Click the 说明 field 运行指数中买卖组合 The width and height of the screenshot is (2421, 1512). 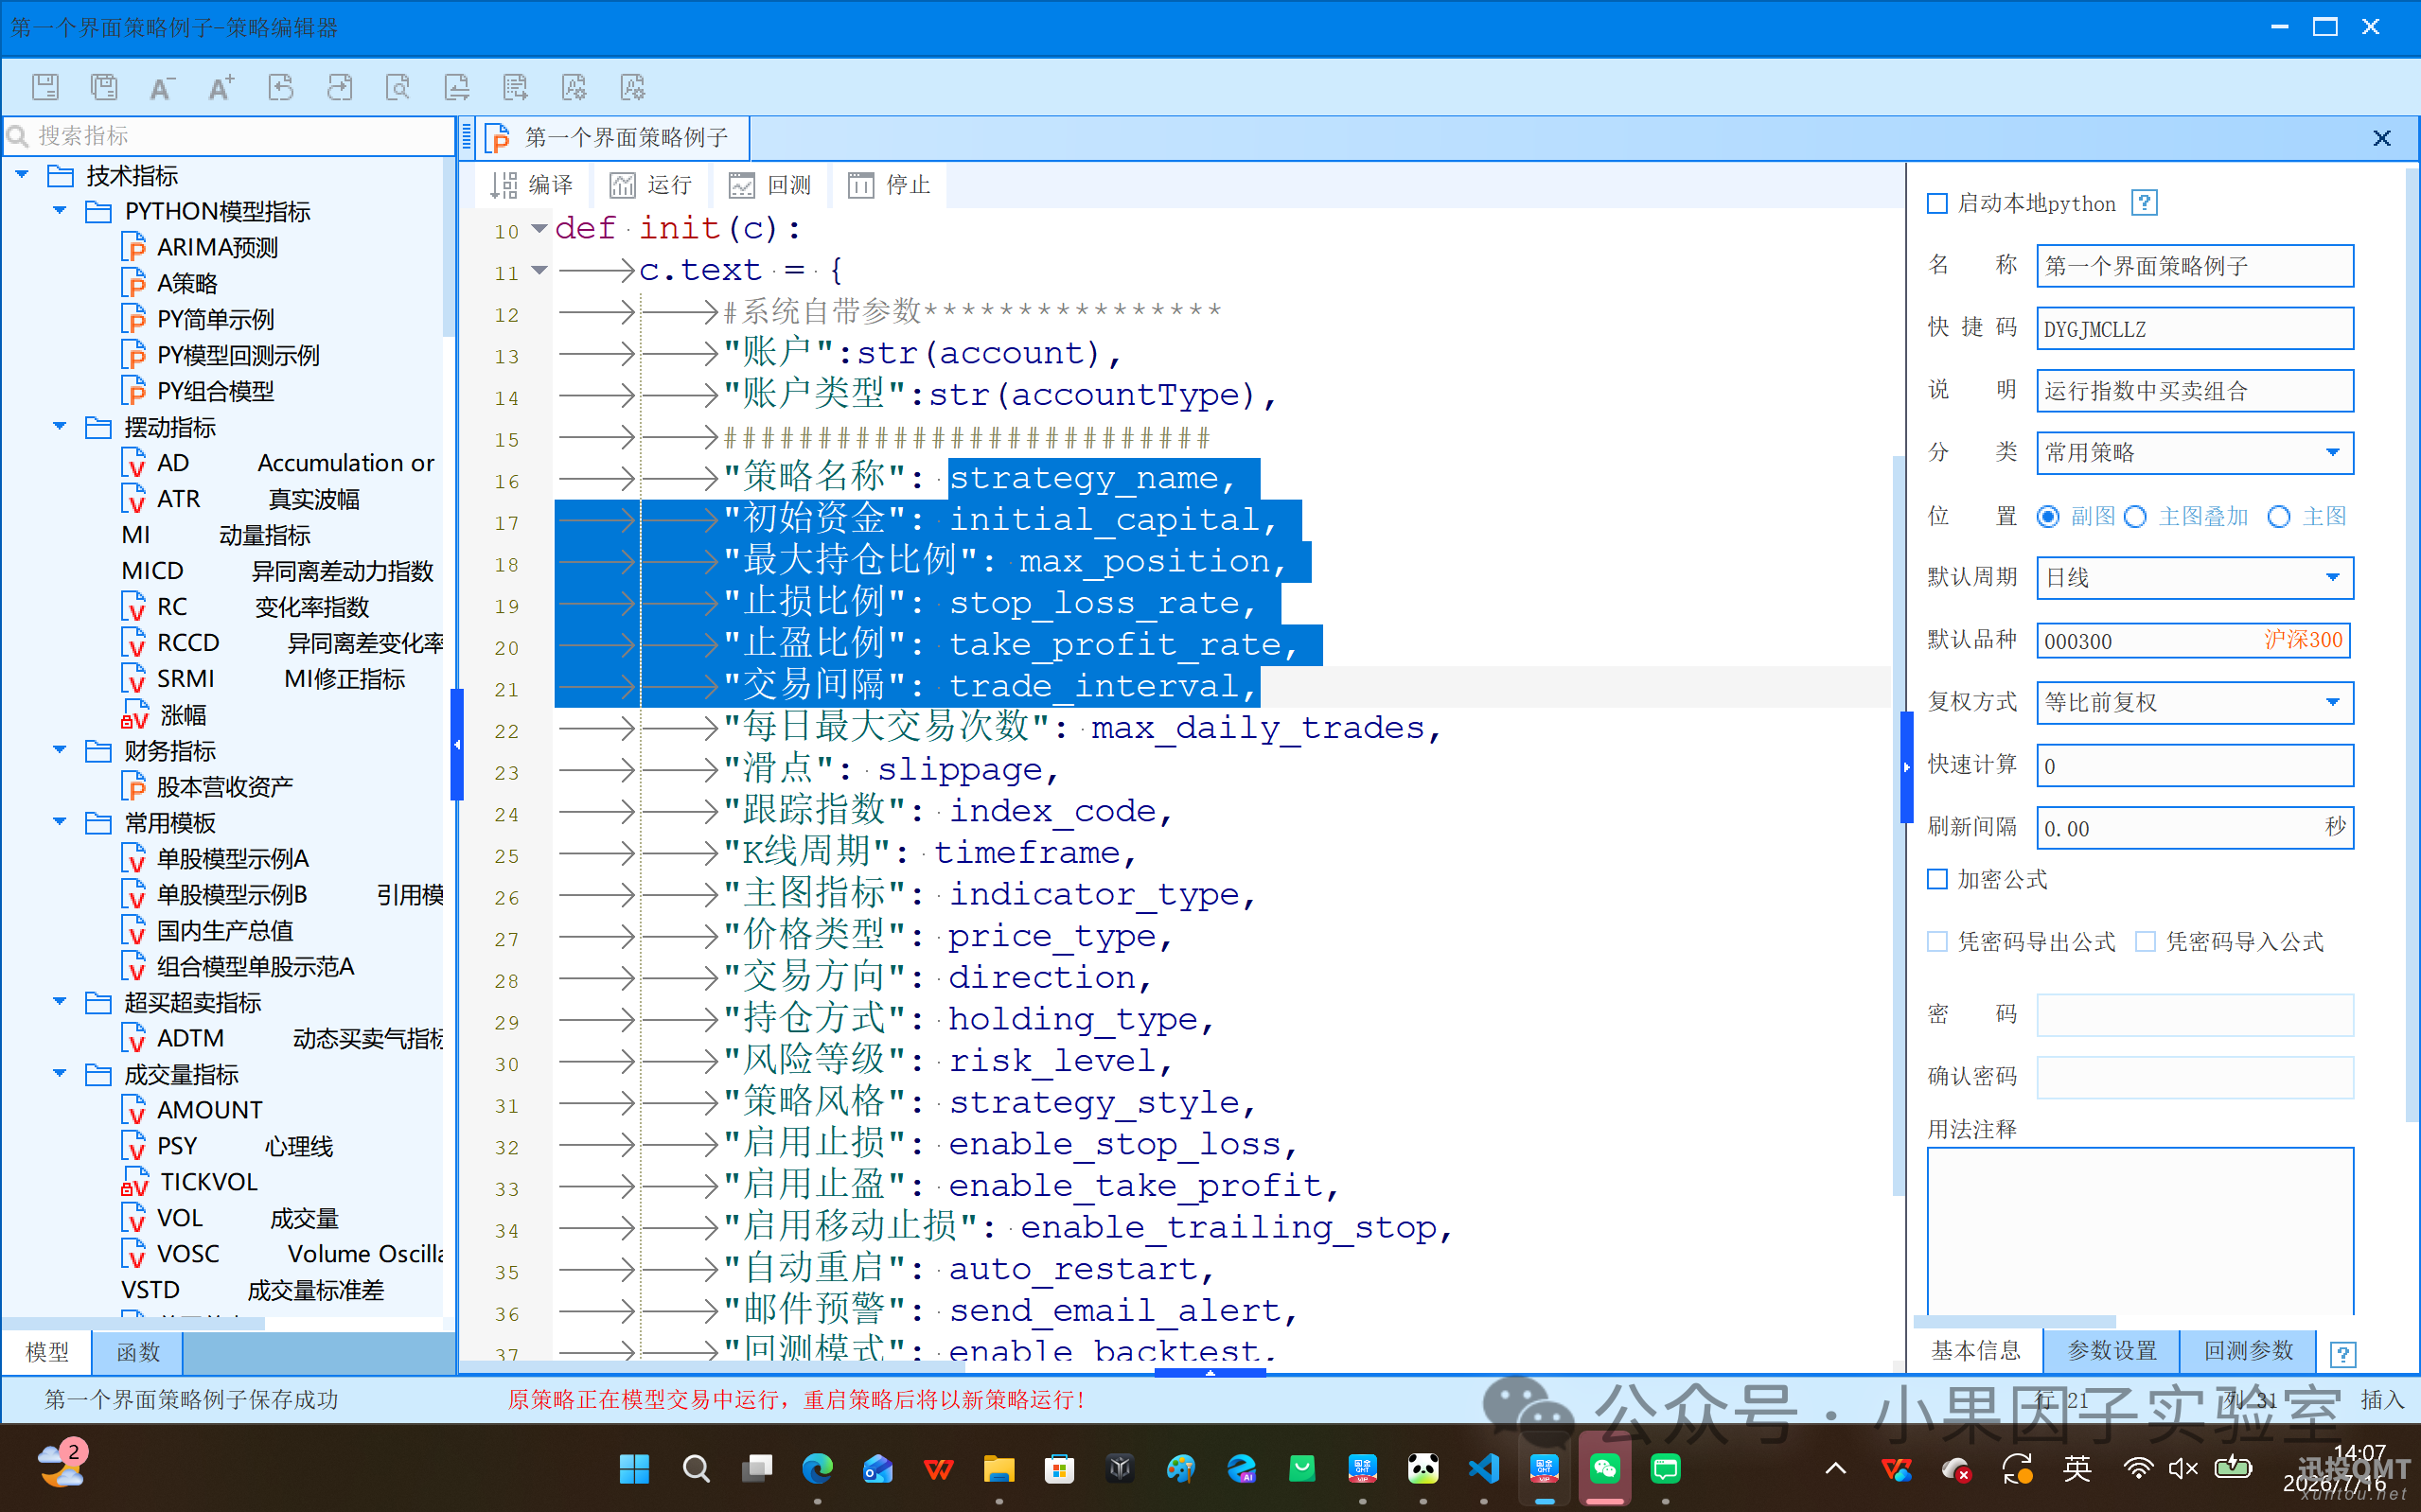(2195, 391)
